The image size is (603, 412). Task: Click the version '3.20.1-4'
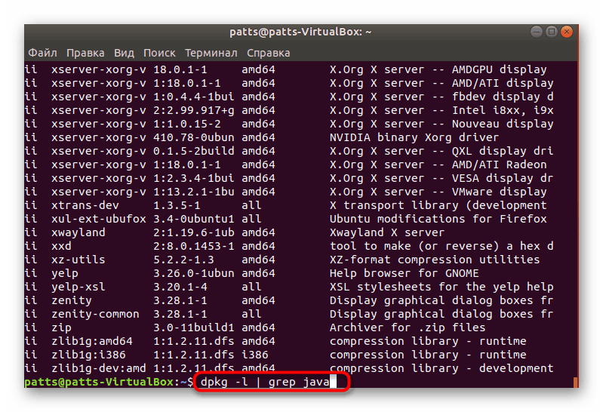tap(180, 287)
